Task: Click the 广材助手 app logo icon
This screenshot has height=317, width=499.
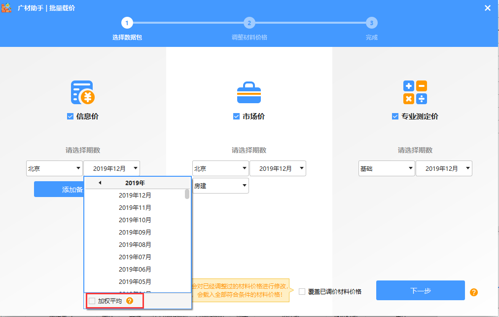Action: (7, 8)
